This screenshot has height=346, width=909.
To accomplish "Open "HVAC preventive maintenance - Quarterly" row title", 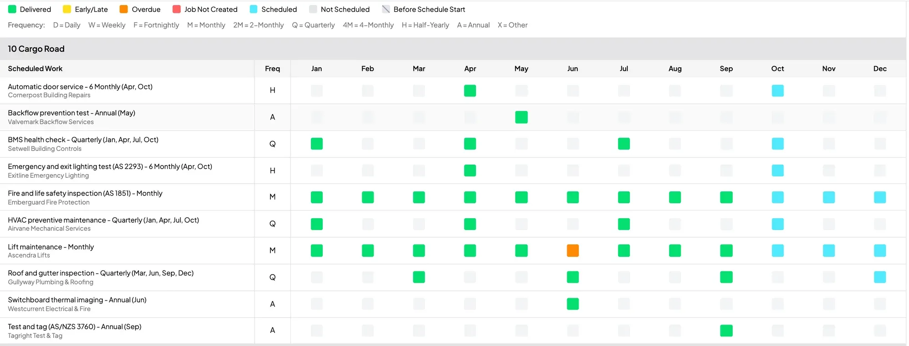I will [103, 220].
